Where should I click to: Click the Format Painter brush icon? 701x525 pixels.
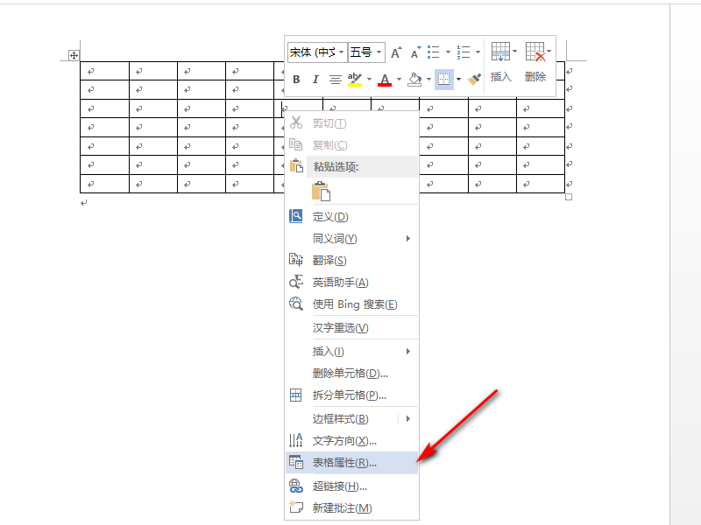pos(474,80)
